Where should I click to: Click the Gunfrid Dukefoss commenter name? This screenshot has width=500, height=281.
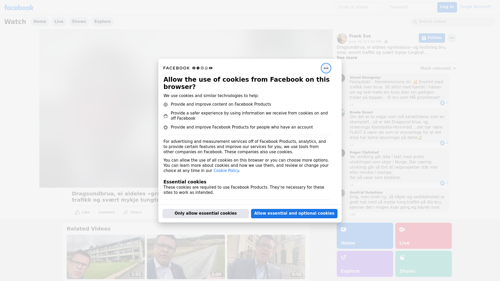click(x=366, y=193)
